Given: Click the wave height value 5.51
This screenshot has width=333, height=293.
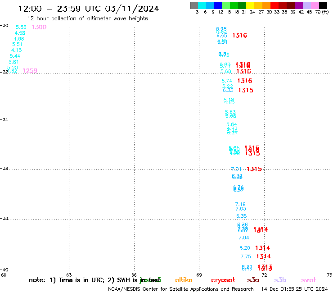Looking at the screenshot, I should (x=17, y=44).
